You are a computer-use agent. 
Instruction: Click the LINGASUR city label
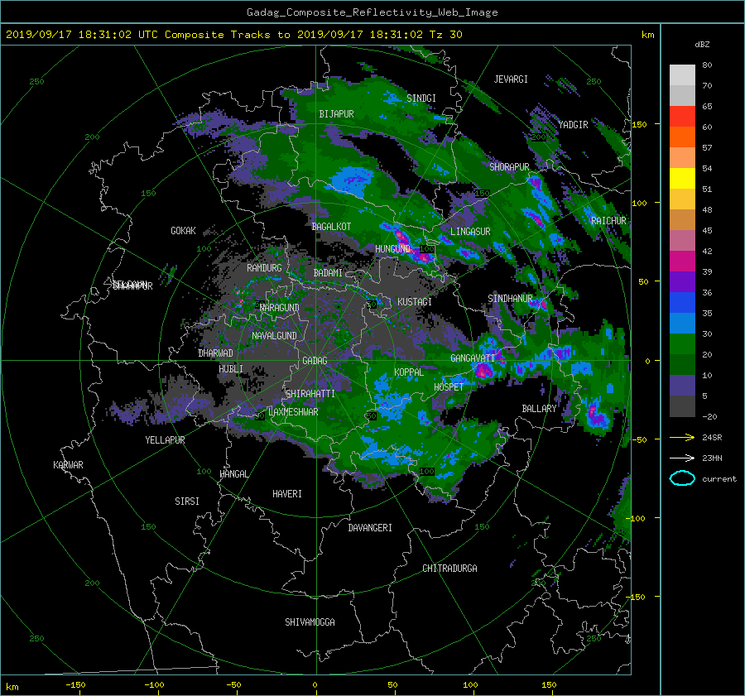click(470, 232)
